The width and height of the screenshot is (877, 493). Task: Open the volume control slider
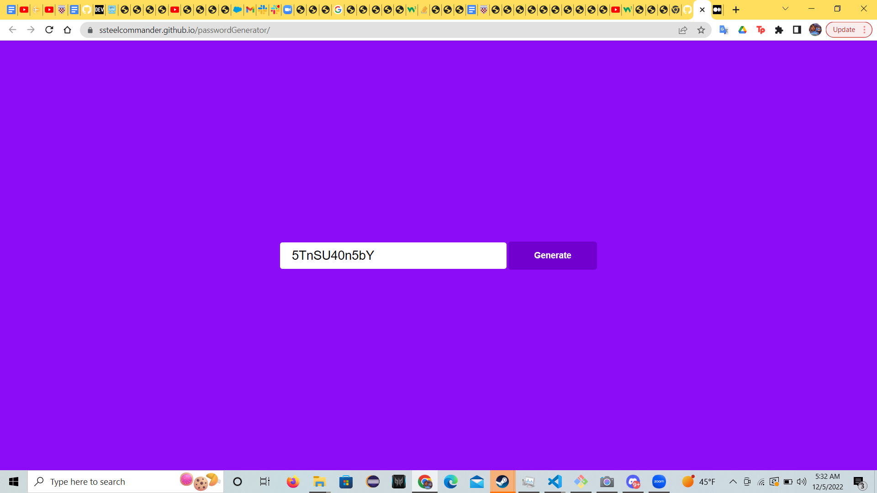point(802,482)
